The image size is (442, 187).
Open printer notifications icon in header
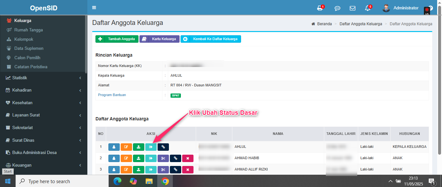coord(320,8)
